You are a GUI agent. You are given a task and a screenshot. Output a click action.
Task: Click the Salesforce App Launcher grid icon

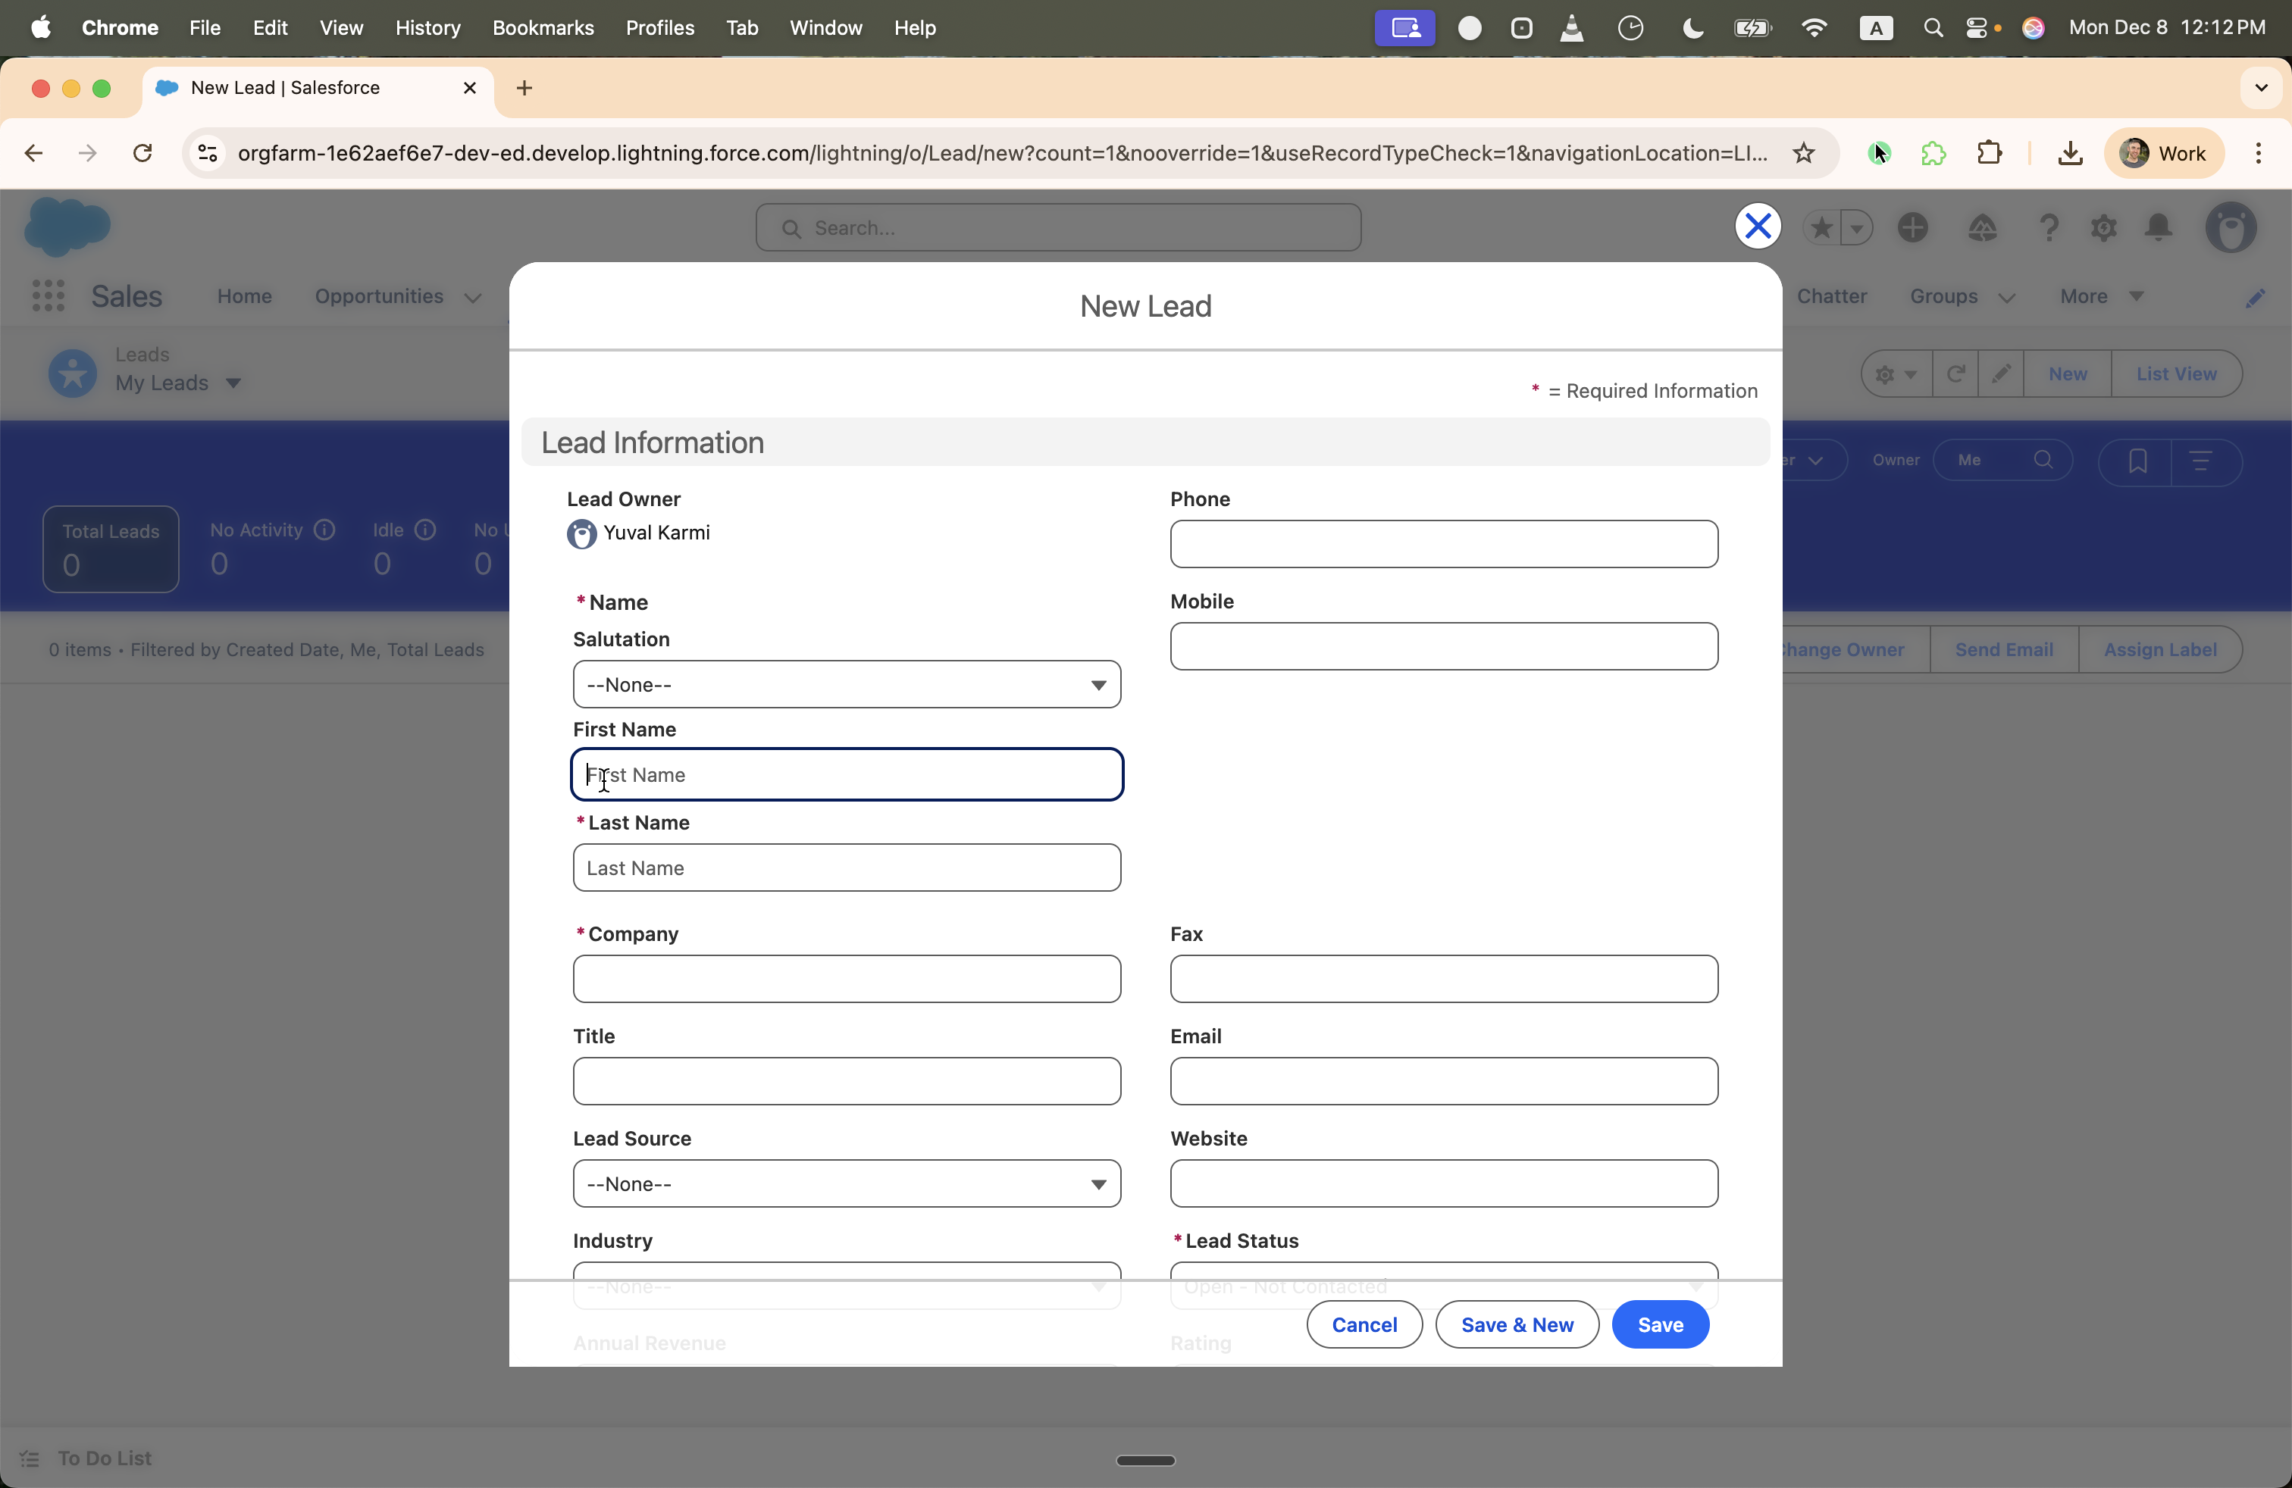(47, 295)
